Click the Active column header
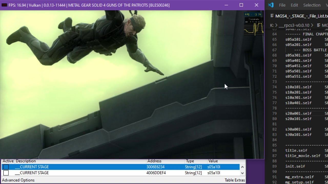The width and height of the screenshot is (328, 184). point(8,161)
